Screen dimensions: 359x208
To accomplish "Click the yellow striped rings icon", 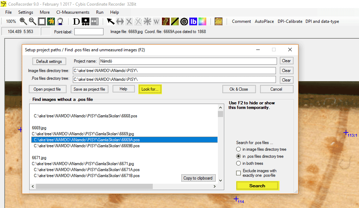I will click(x=219, y=21).
